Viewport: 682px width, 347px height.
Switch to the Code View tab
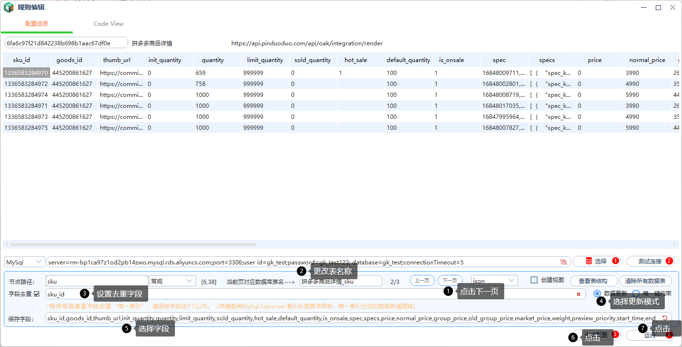click(108, 24)
